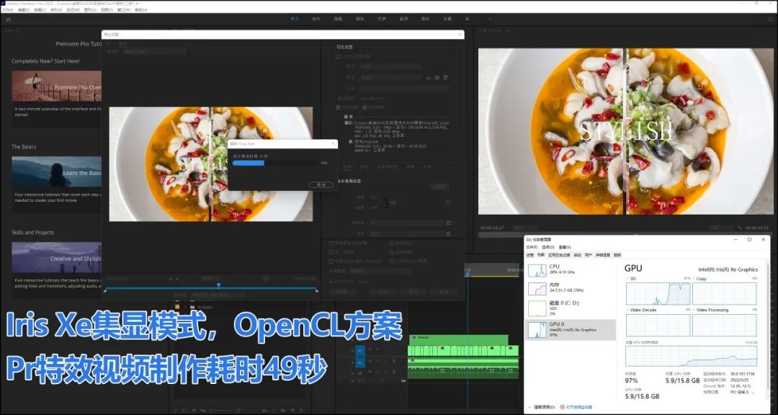Show the overflow workspaces chevron icon

491,19
